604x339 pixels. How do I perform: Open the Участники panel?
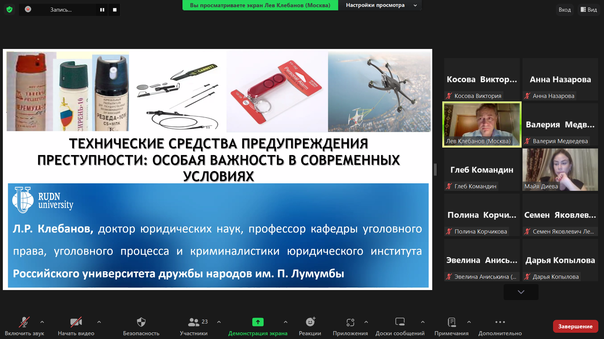(194, 326)
